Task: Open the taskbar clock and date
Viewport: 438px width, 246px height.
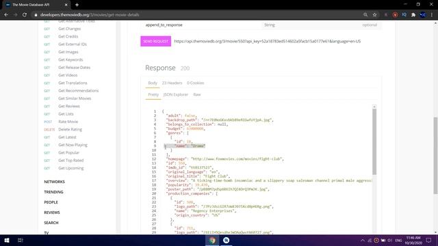Action: pyautogui.click(x=413, y=240)
